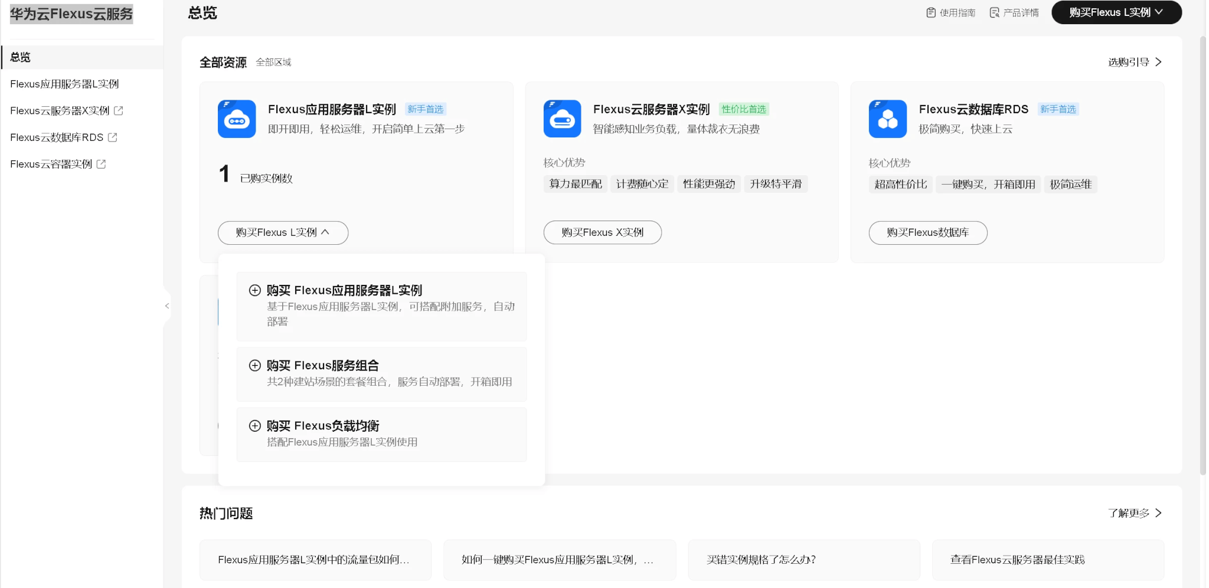Click the 算力最匹配 tag
Image resolution: width=1209 pixels, height=588 pixels.
576,184
